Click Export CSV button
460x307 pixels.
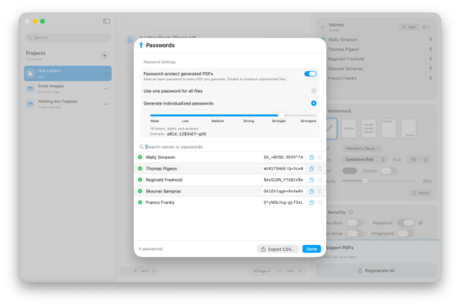pyautogui.click(x=278, y=249)
